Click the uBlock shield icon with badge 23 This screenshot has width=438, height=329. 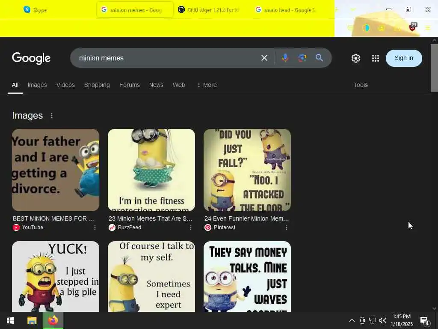413,27
